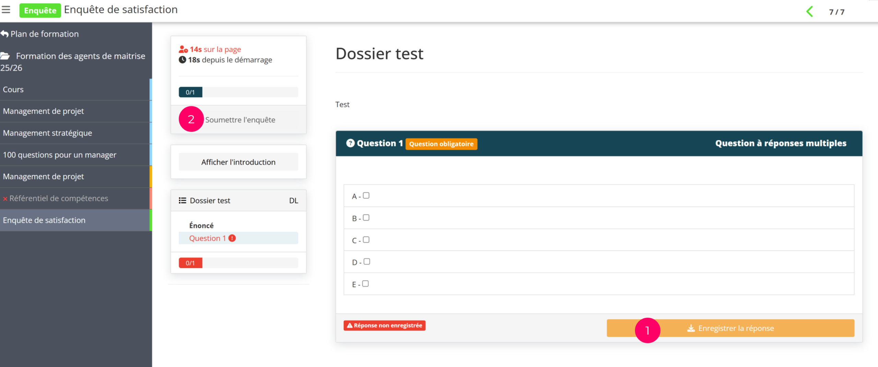
Task: Expand the Énoncé section
Action: 201,225
